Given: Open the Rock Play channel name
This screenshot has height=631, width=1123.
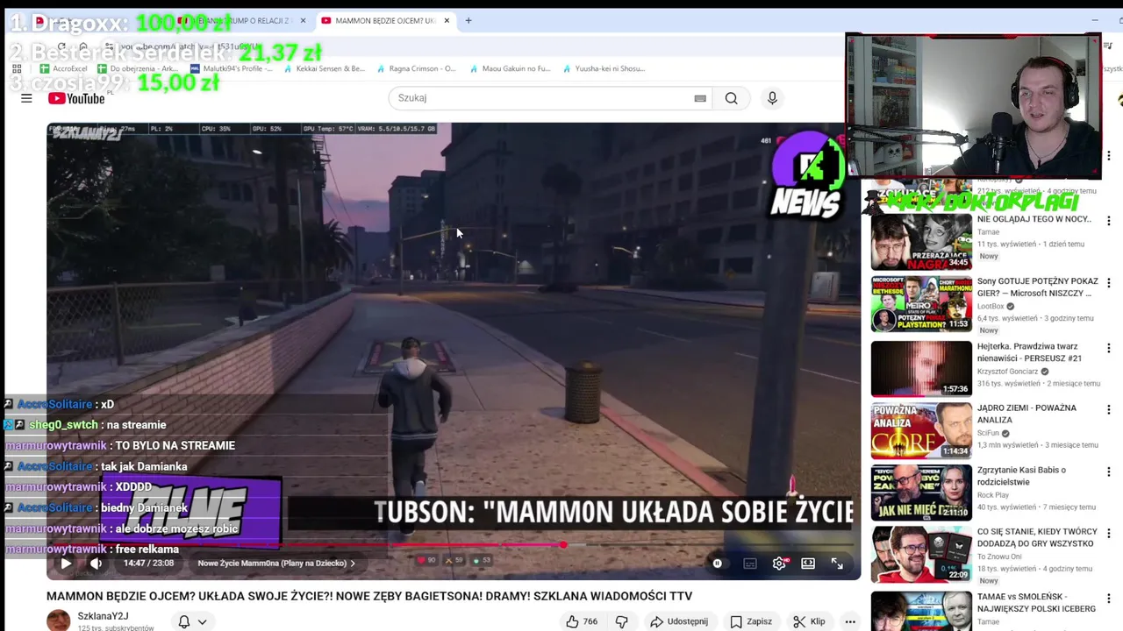Looking at the screenshot, I should pyautogui.click(x=993, y=495).
